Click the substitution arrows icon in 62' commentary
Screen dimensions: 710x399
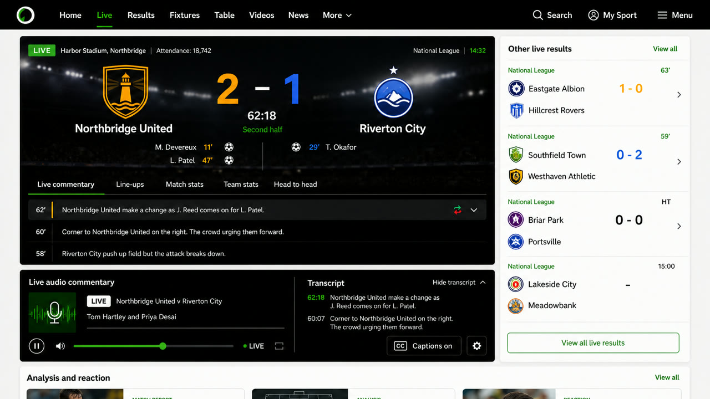(x=457, y=210)
